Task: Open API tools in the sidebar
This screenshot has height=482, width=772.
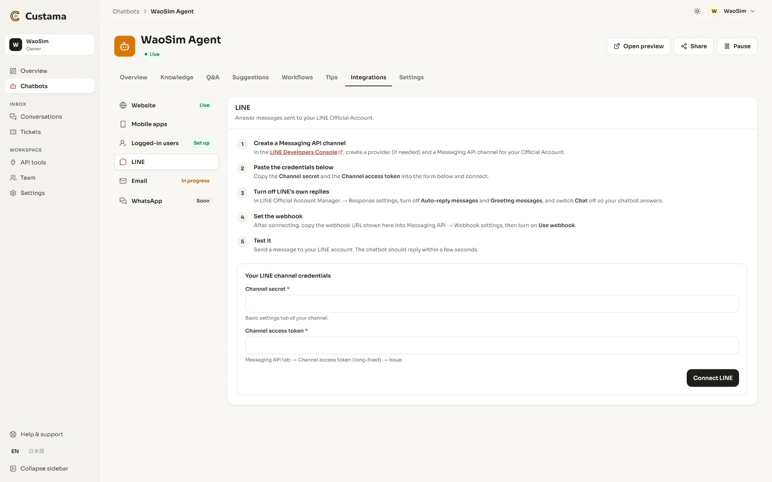Action: [x=49, y=162]
